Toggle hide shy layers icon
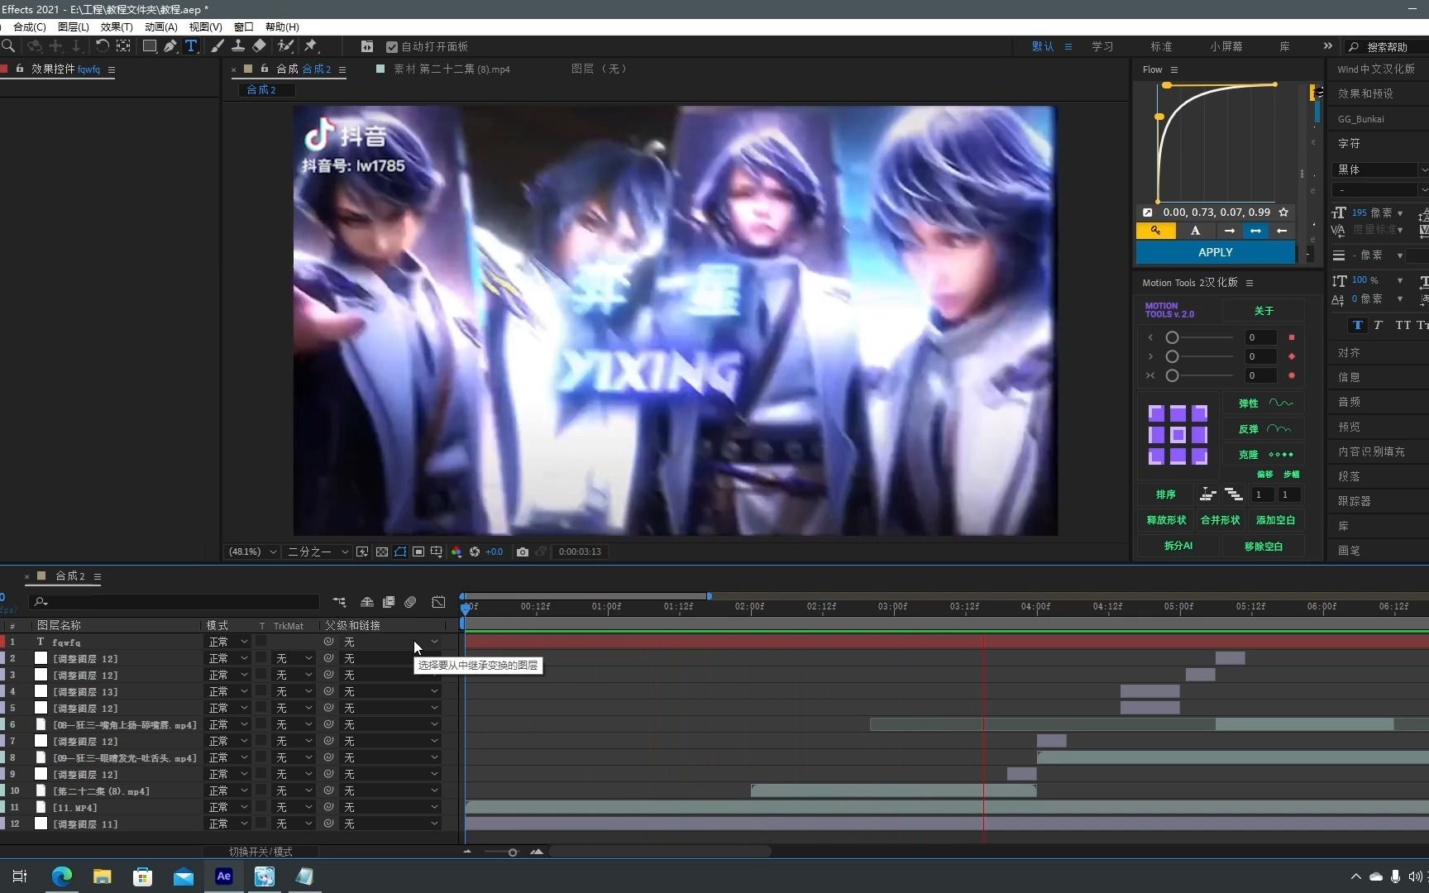The width and height of the screenshot is (1429, 893). [x=366, y=602]
